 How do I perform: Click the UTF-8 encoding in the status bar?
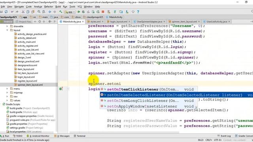(217, 140)
